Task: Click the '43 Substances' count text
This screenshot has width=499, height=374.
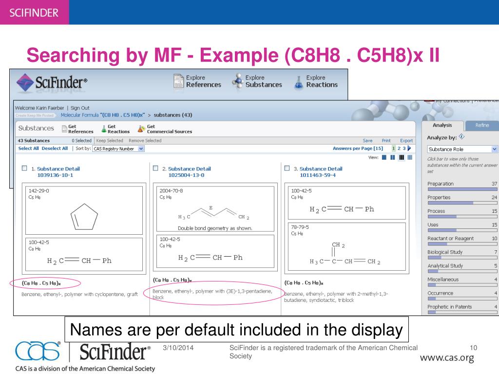Action: click(x=34, y=141)
